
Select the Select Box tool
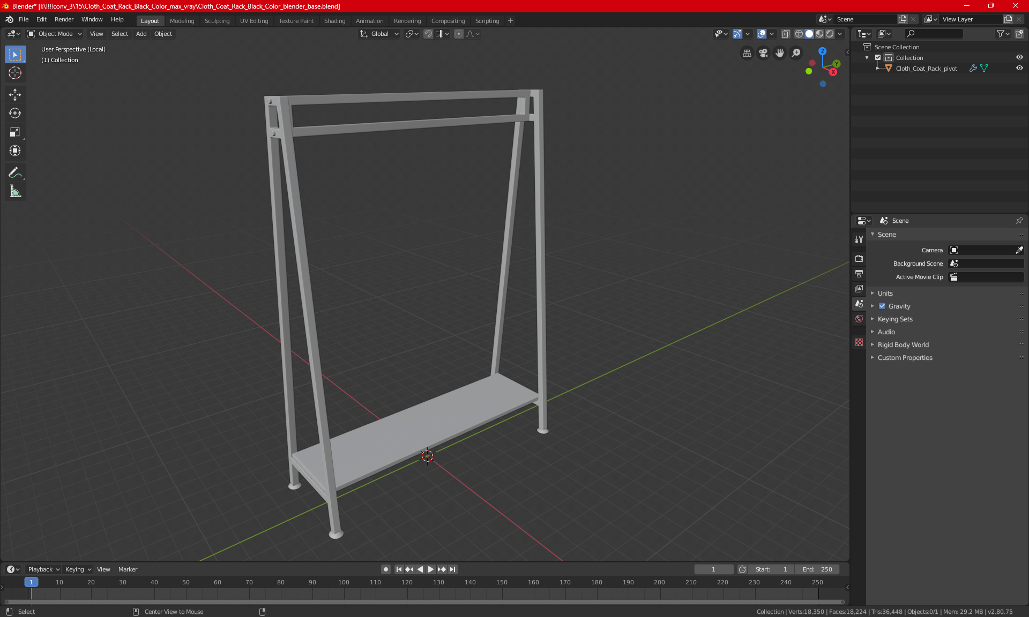(x=15, y=55)
